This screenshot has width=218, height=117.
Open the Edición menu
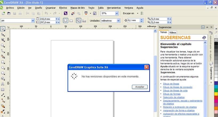(21, 8)
